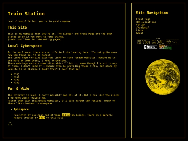Viewport: 188px width, 141px height.
Task: Click the Train Station page title
Action: tap(26, 14)
